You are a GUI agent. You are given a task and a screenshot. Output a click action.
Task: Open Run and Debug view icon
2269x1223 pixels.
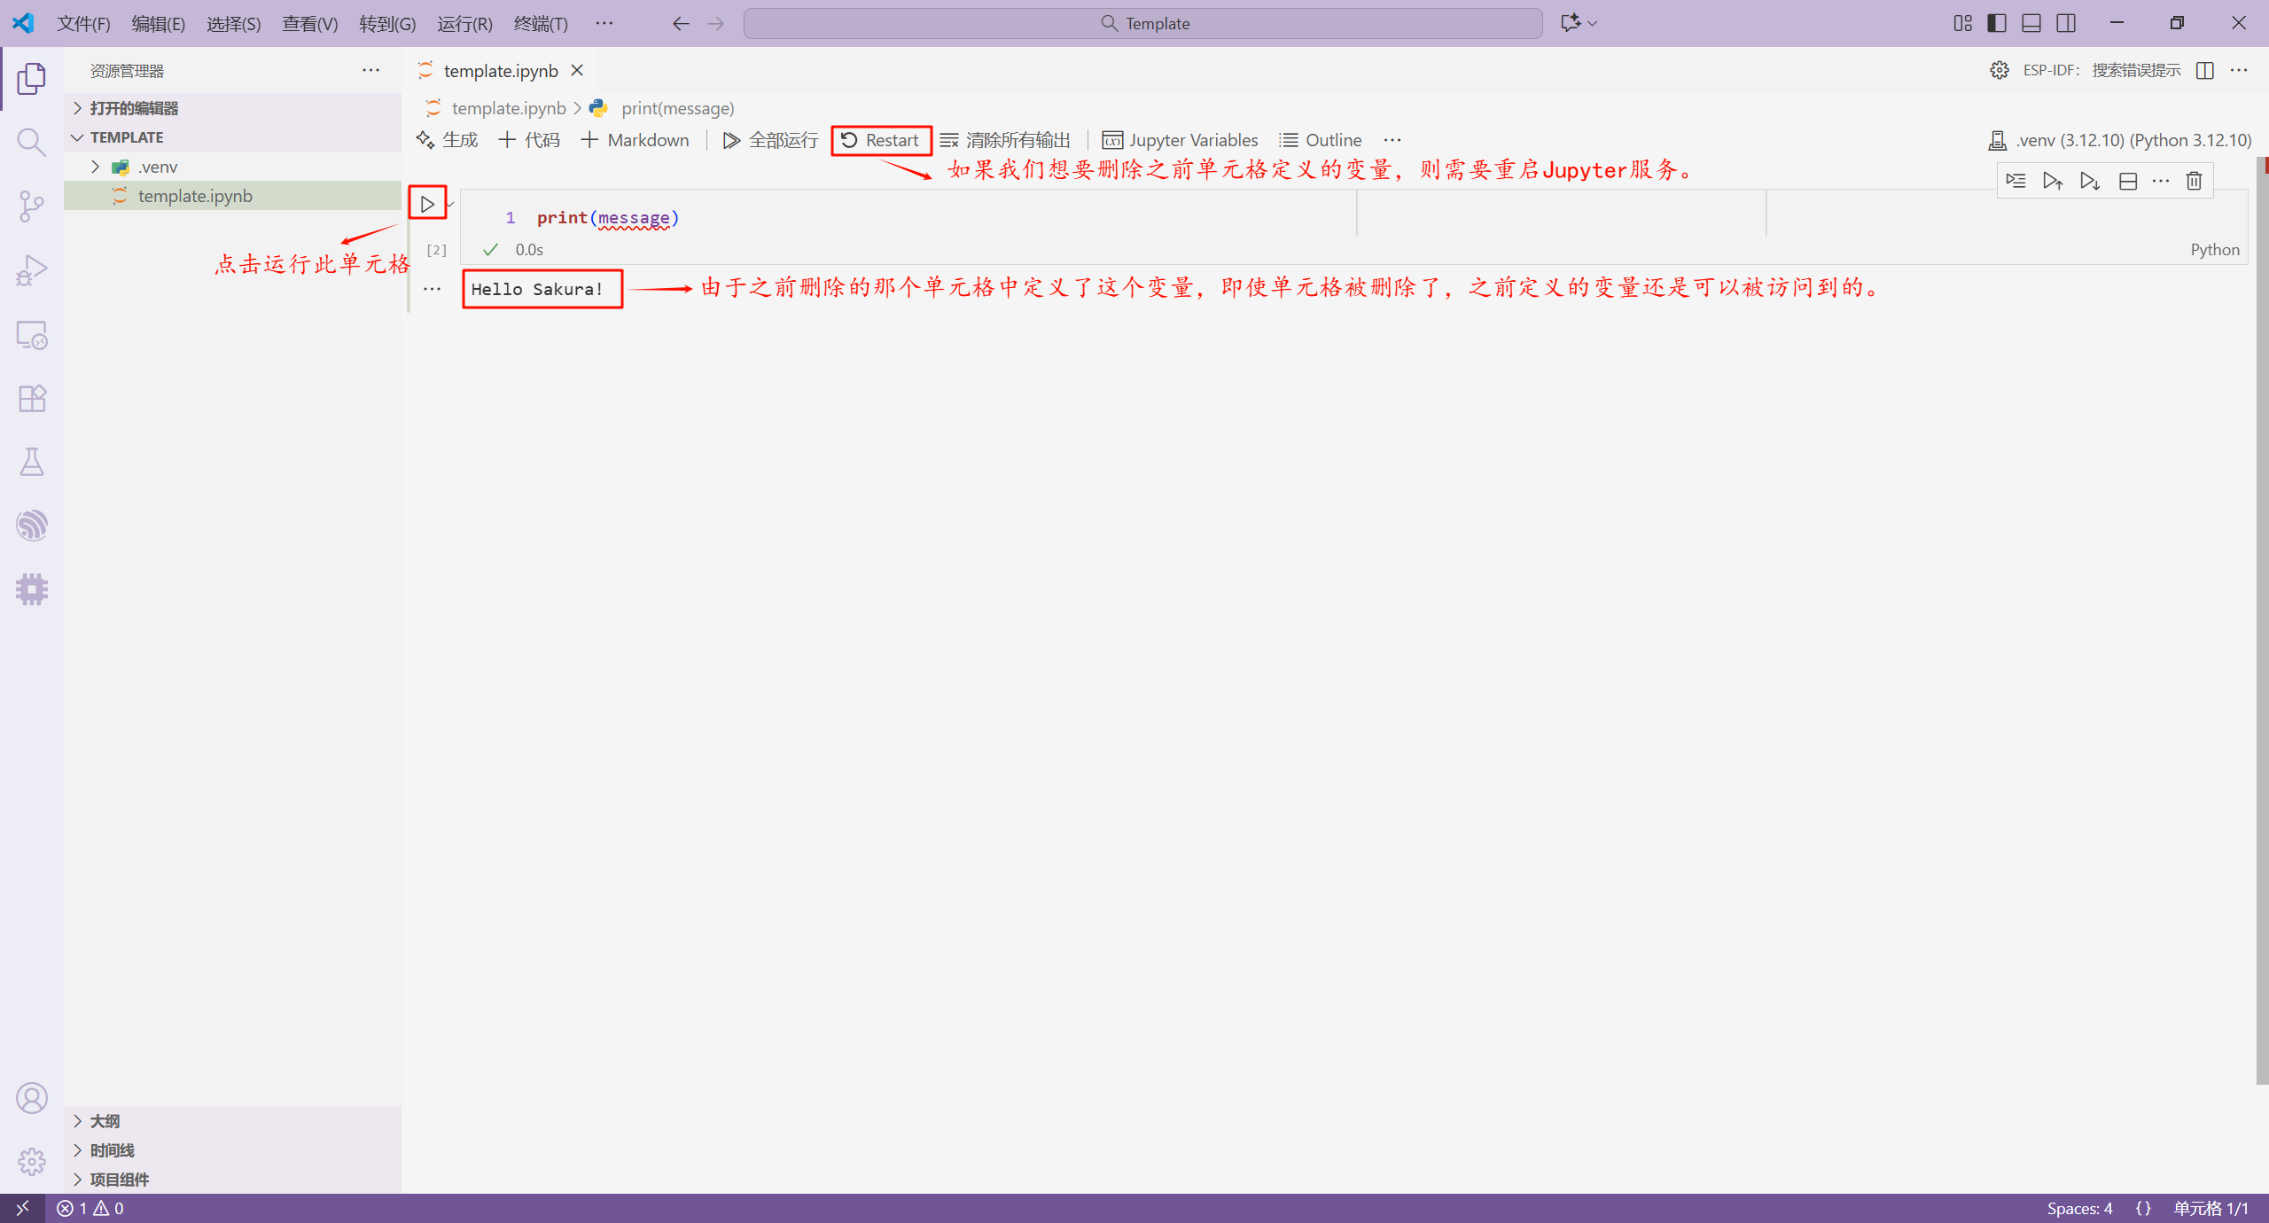click(x=32, y=270)
